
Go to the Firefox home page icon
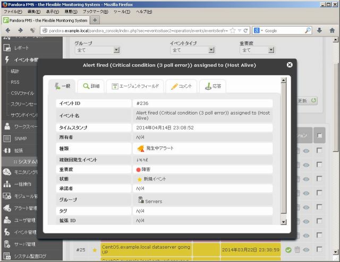coord(332,31)
